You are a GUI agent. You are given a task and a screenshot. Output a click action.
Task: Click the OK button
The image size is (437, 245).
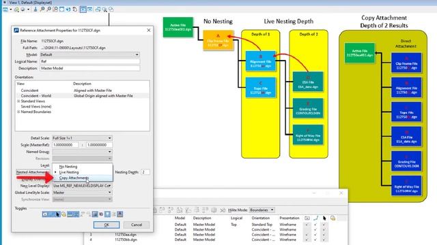coord(107,225)
